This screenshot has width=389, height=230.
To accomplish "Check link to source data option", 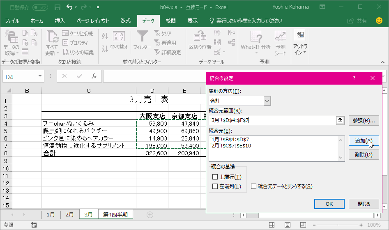I will tap(253, 186).
